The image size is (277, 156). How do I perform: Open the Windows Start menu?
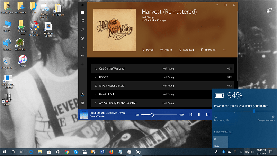pos(5,152)
